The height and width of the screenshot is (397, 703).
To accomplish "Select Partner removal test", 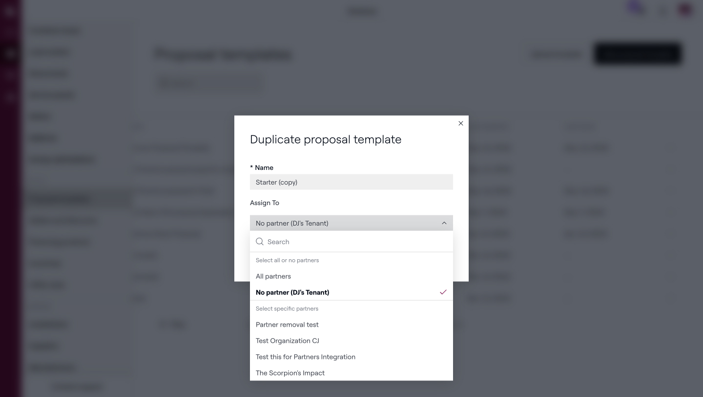I will (x=287, y=325).
